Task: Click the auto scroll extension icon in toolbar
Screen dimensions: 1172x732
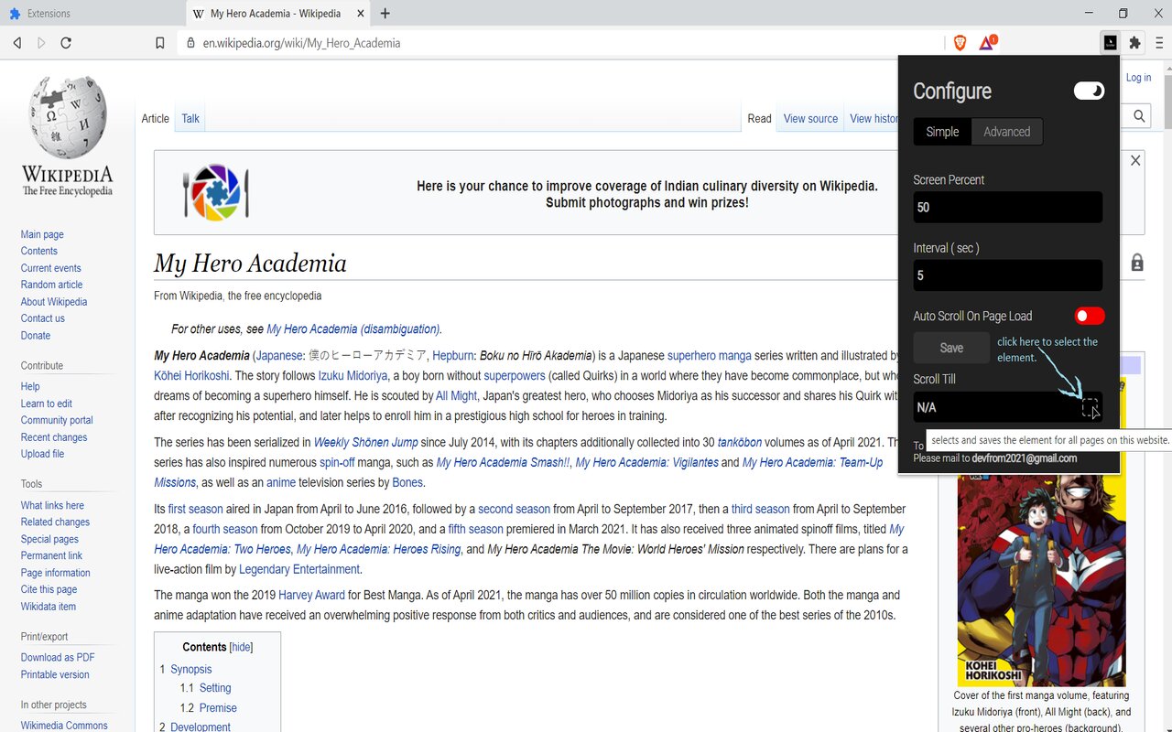Action: coord(1110,42)
